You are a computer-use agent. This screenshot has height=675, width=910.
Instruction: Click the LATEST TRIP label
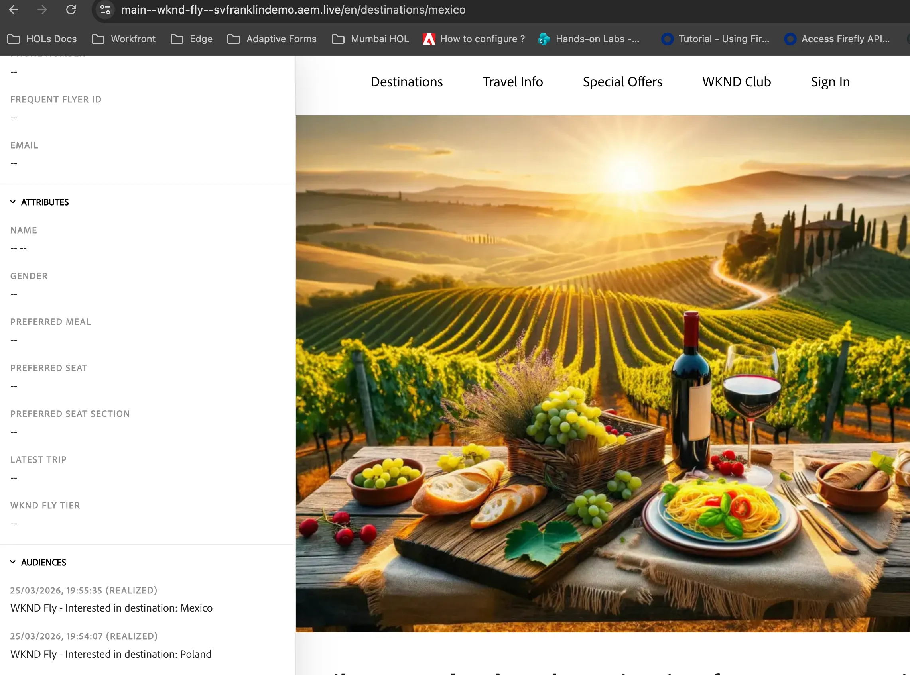38,459
